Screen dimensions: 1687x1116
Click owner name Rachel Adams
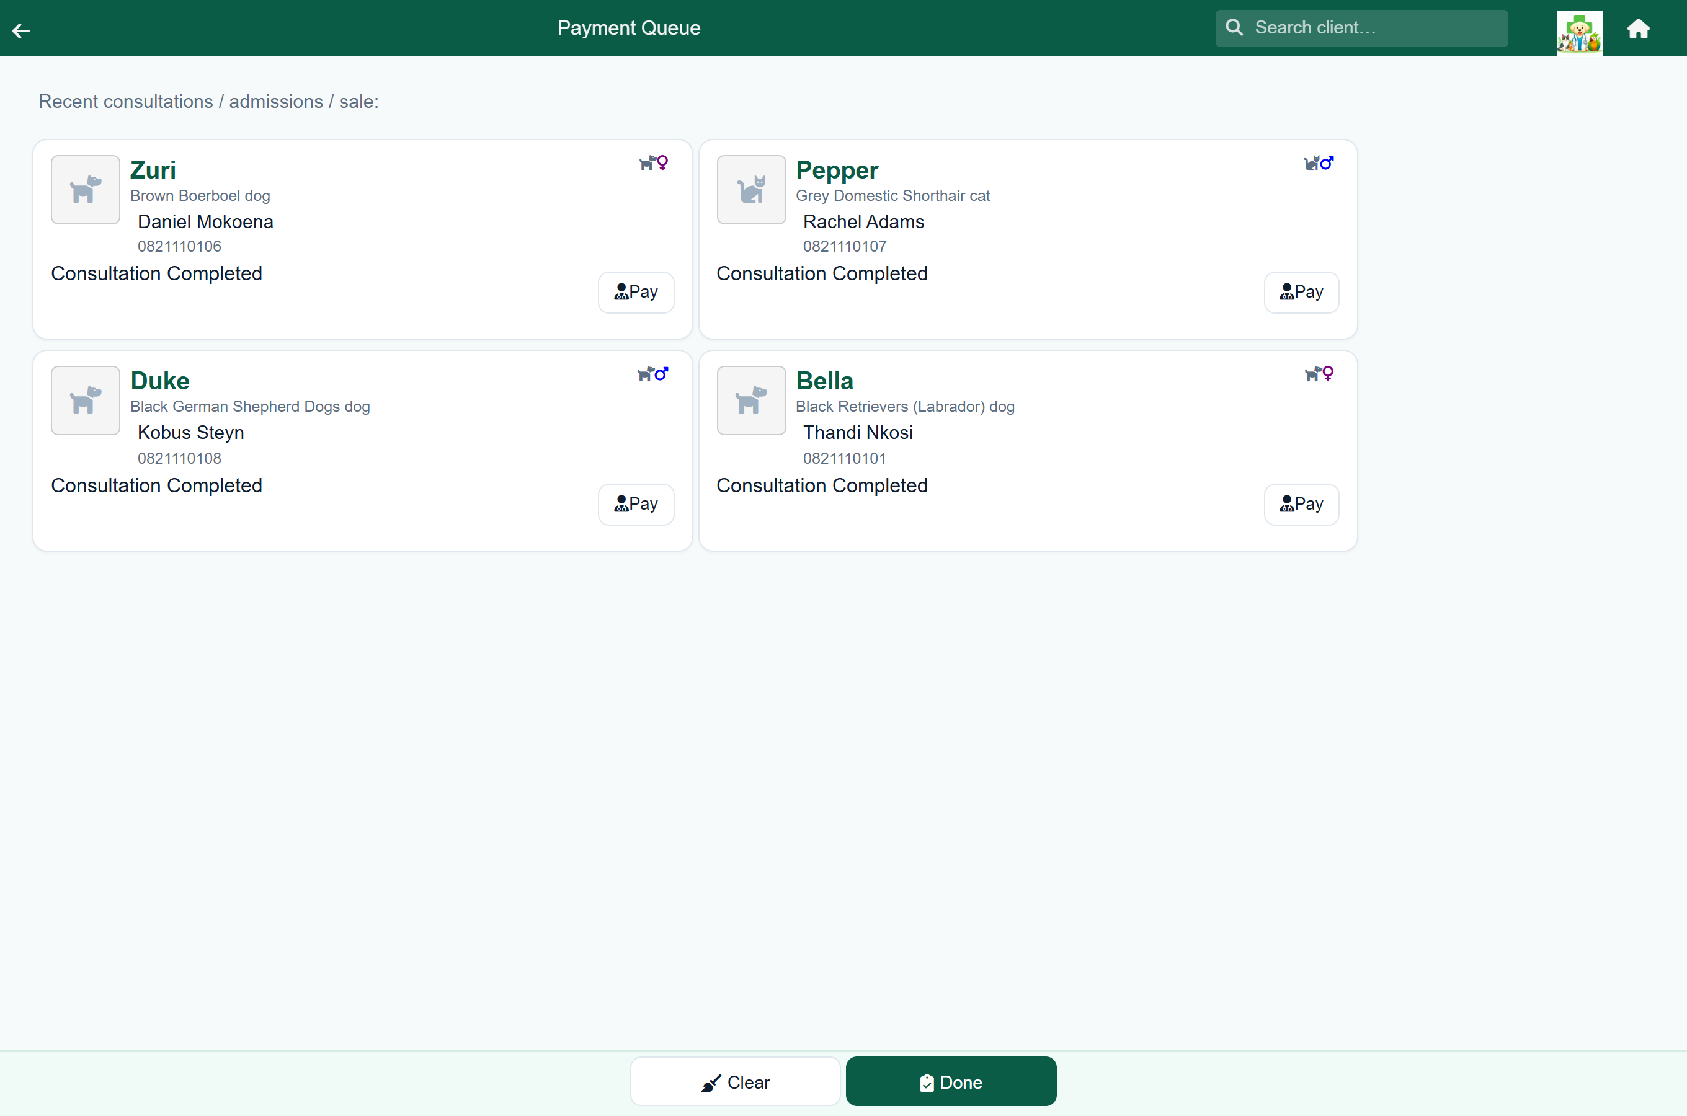point(863,222)
